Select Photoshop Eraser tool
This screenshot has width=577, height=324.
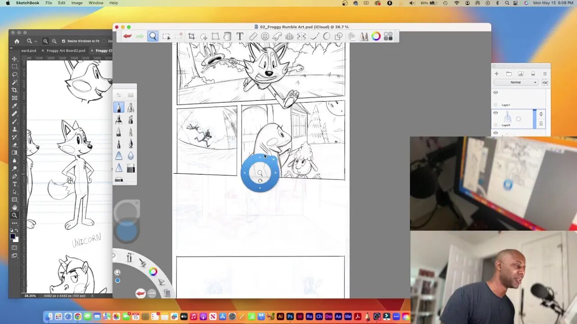pos(14,145)
